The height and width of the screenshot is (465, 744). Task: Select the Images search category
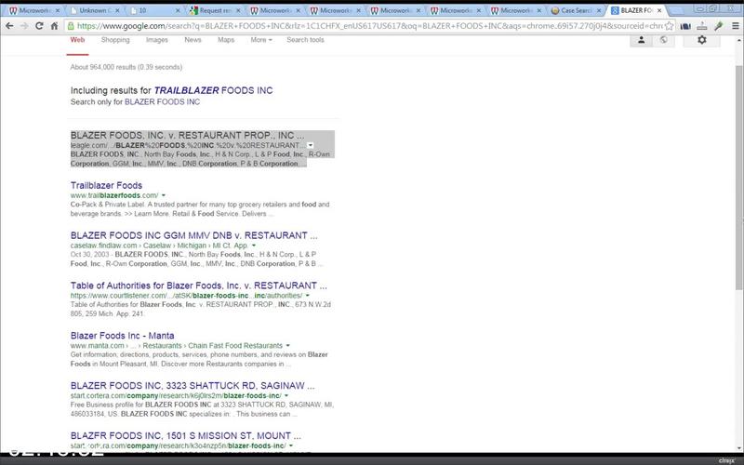157,40
